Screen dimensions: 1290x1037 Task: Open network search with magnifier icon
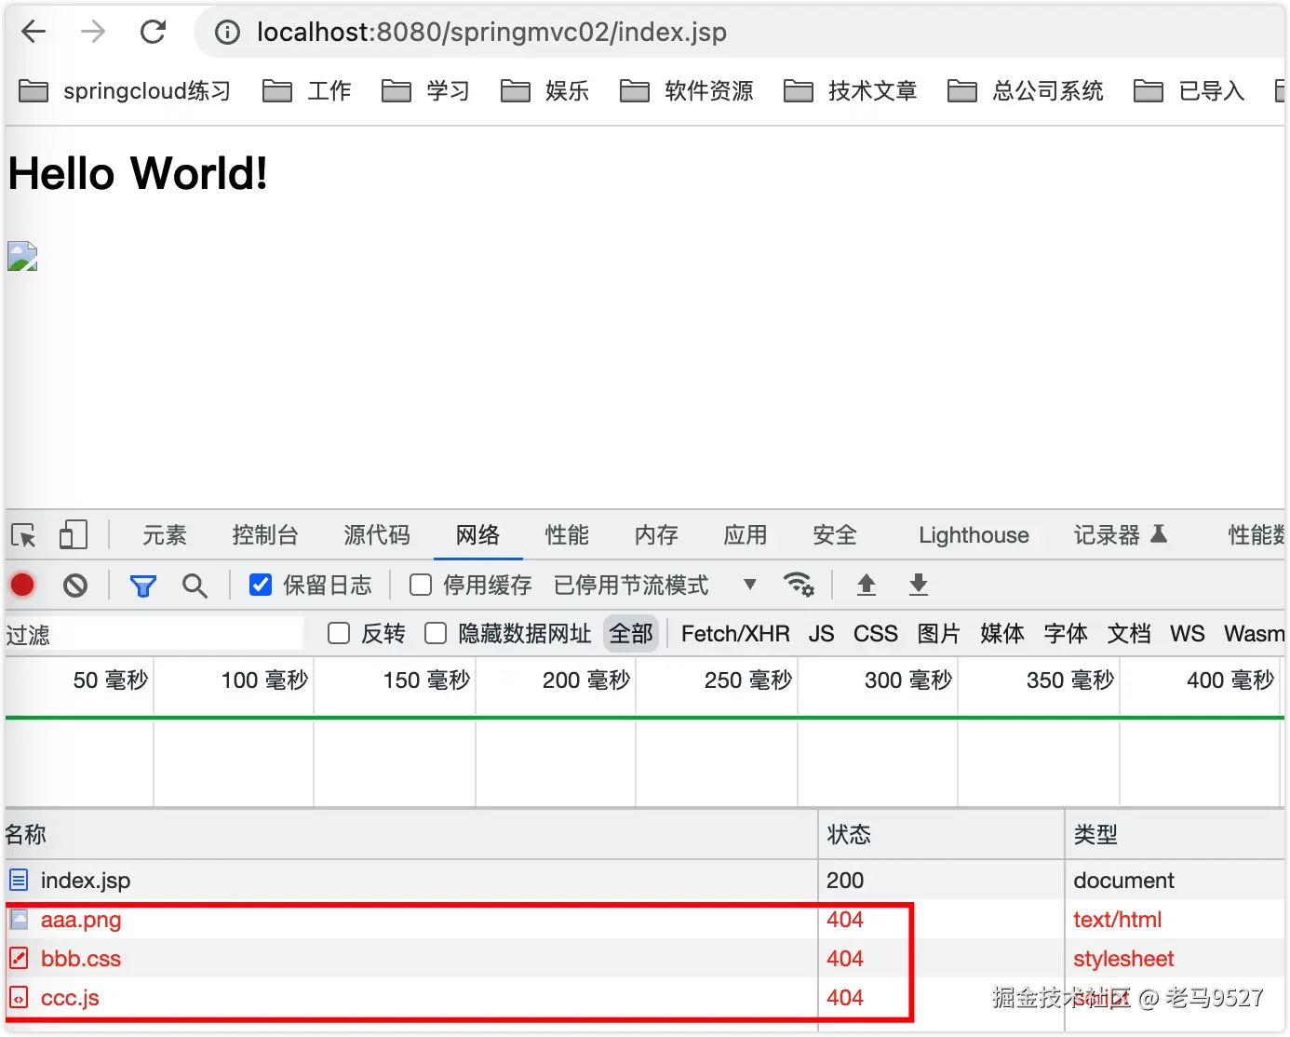tap(195, 586)
